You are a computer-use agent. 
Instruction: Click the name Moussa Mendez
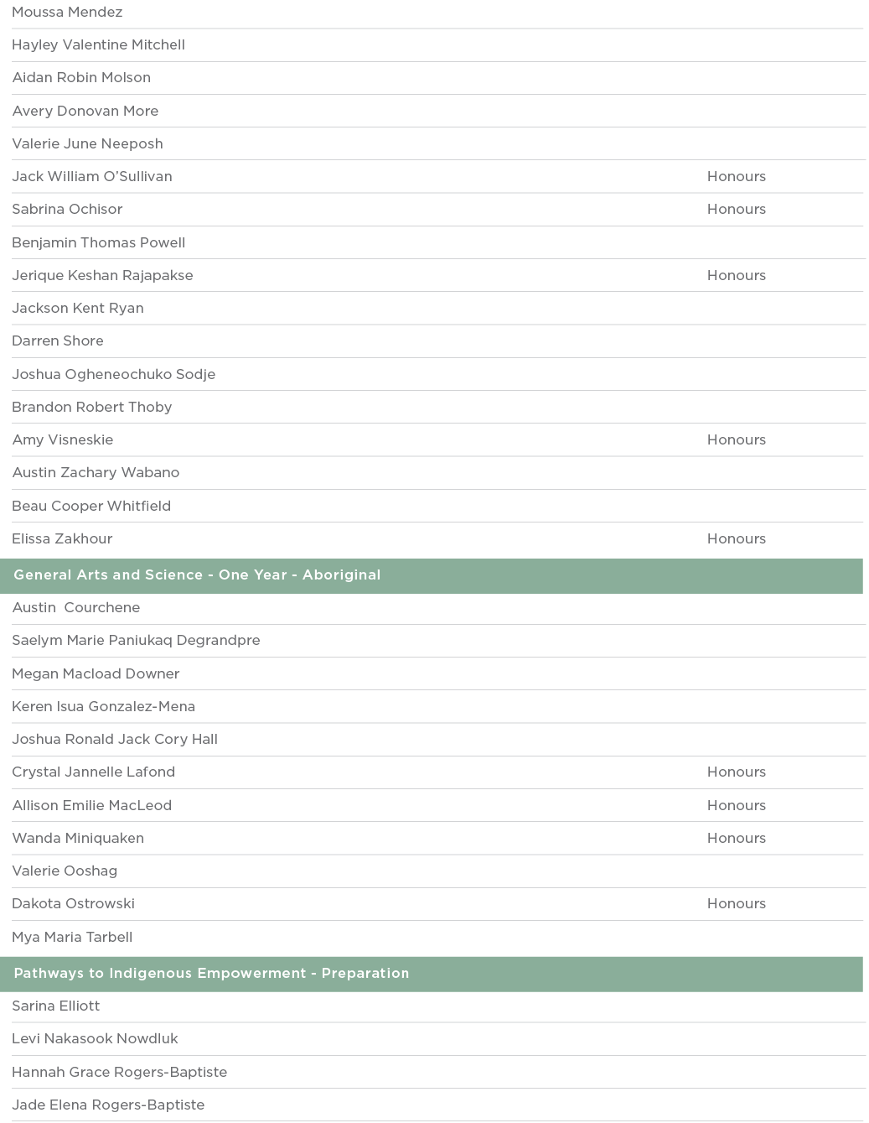pos(67,13)
